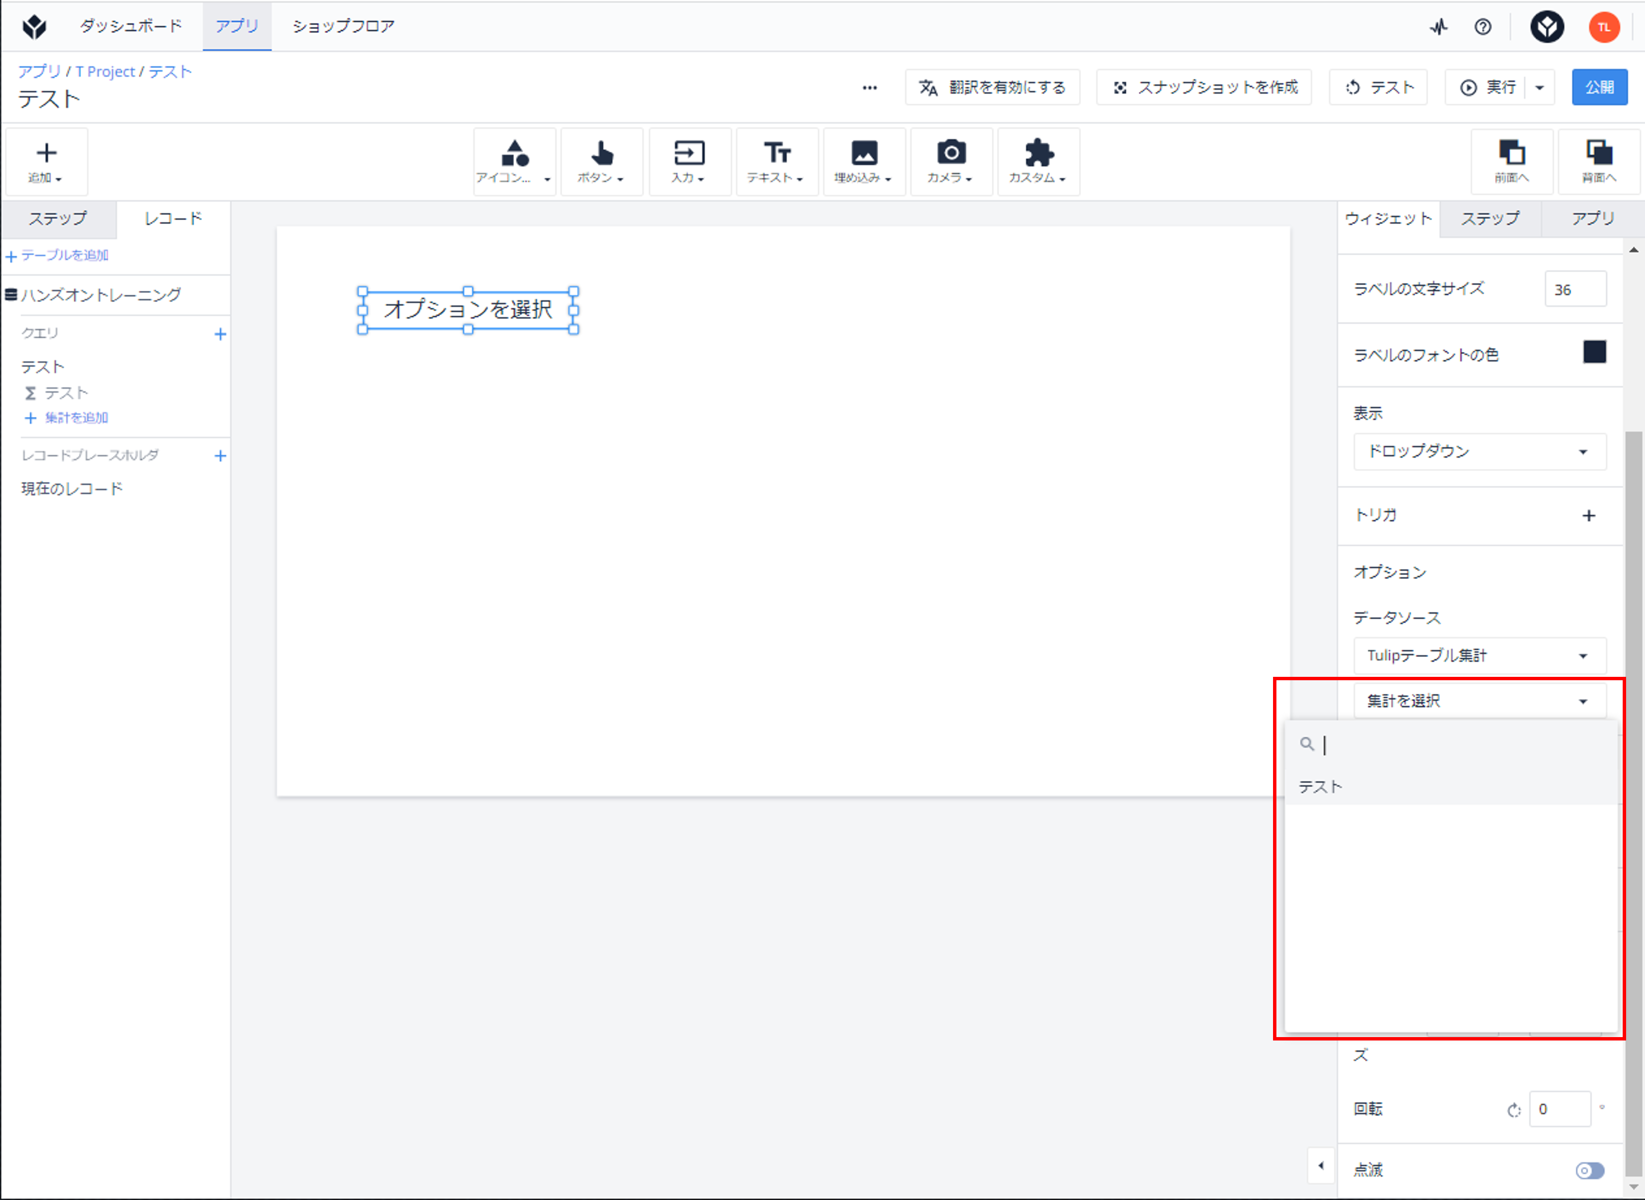Click the テスト test button in header
This screenshot has width=1645, height=1200.
click(x=1378, y=88)
